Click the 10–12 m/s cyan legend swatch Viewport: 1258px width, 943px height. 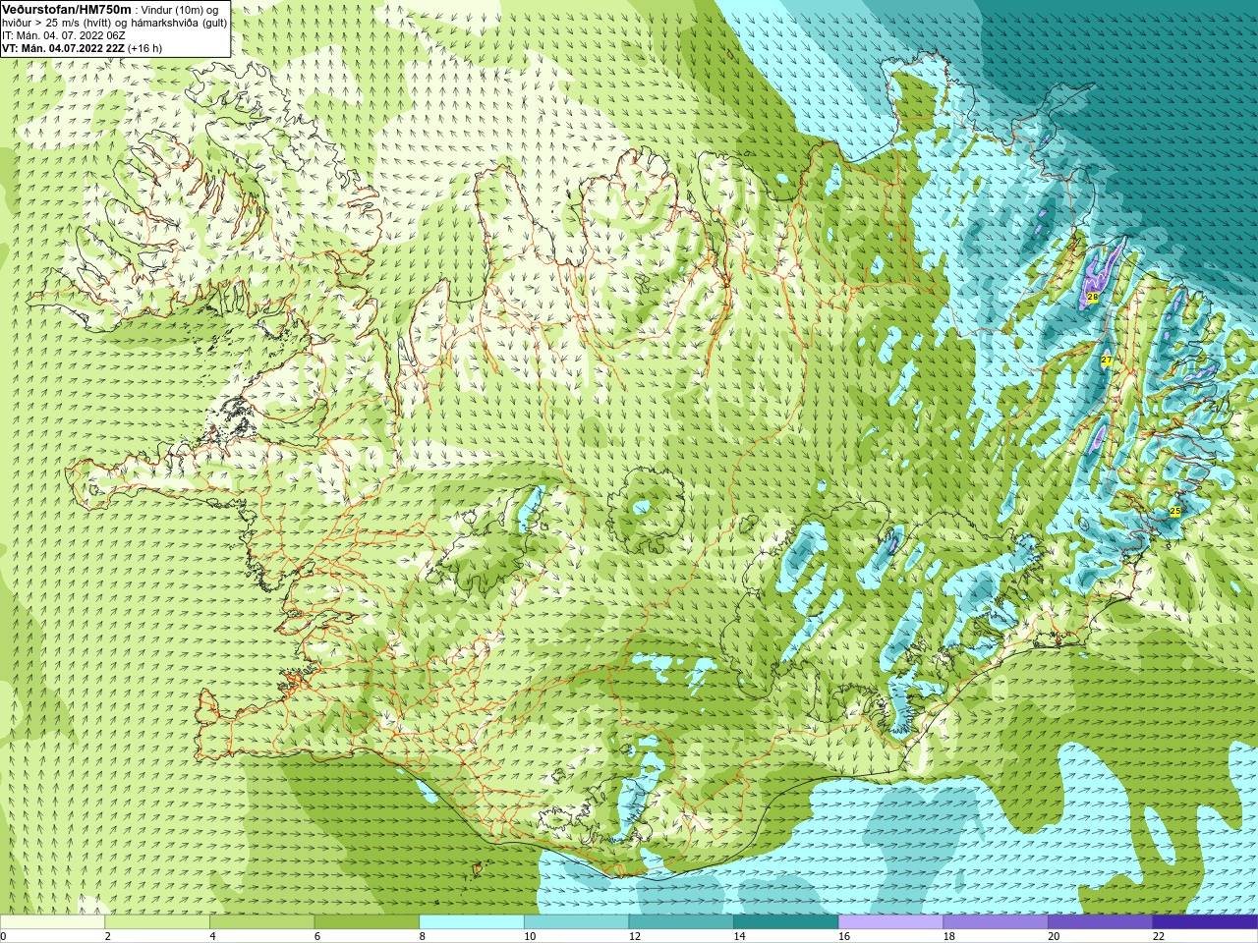pyautogui.click(x=576, y=922)
